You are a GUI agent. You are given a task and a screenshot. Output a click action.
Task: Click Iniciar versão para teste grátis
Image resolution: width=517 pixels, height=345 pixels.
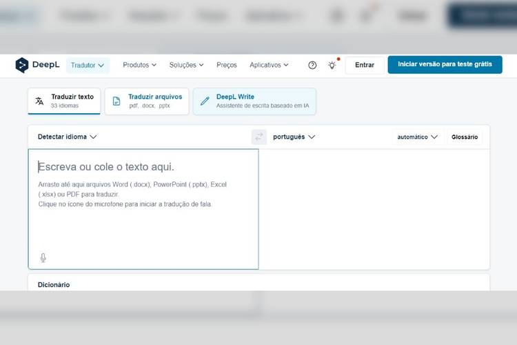pos(445,64)
